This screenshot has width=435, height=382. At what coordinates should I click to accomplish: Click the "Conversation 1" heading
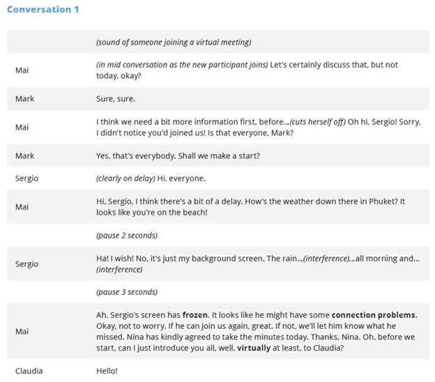(x=43, y=10)
